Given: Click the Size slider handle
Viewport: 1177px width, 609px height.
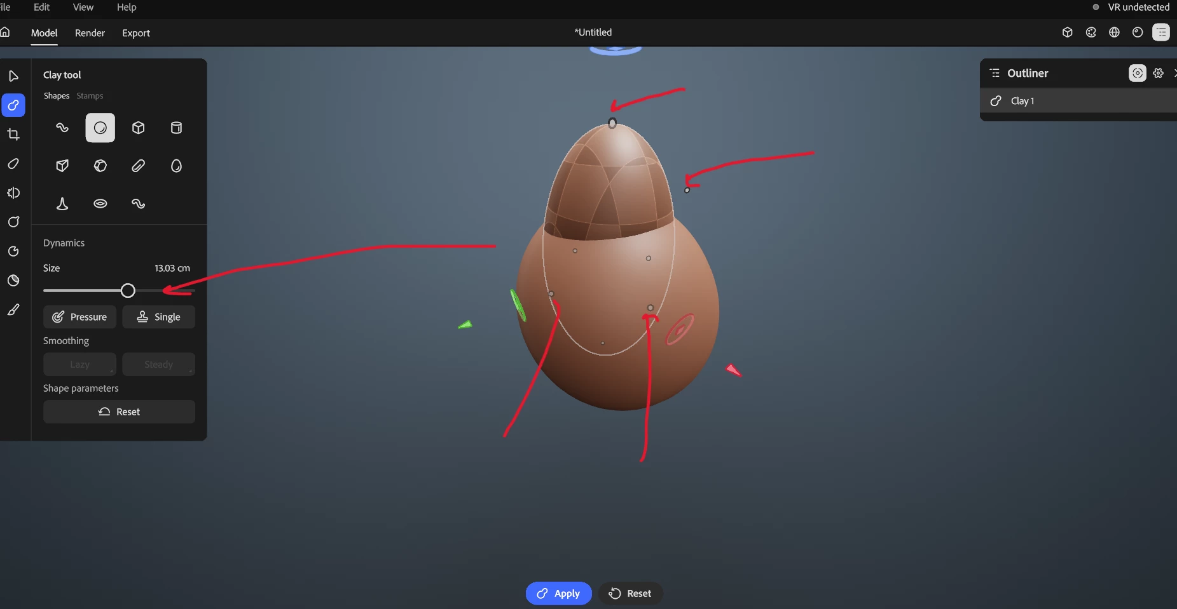Looking at the screenshot, I should (128, 291).
